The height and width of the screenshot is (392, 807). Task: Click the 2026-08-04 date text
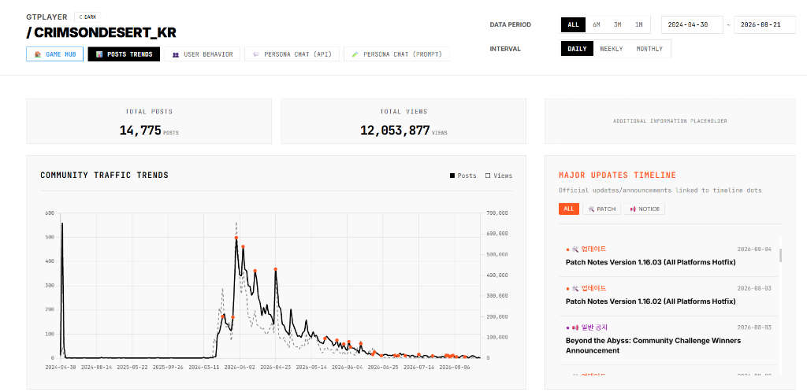[754, 250]
